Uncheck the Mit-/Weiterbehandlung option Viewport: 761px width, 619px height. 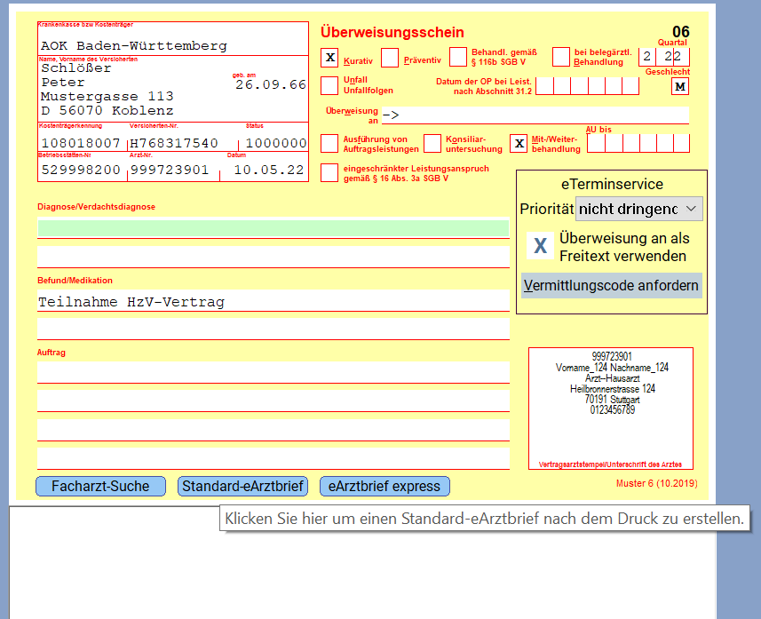[x=518, y=143]
